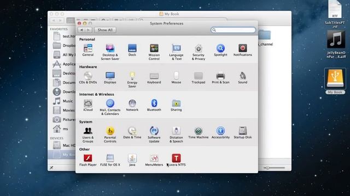
Task: Open Notifications preferences
Action: tap(243, 50)
